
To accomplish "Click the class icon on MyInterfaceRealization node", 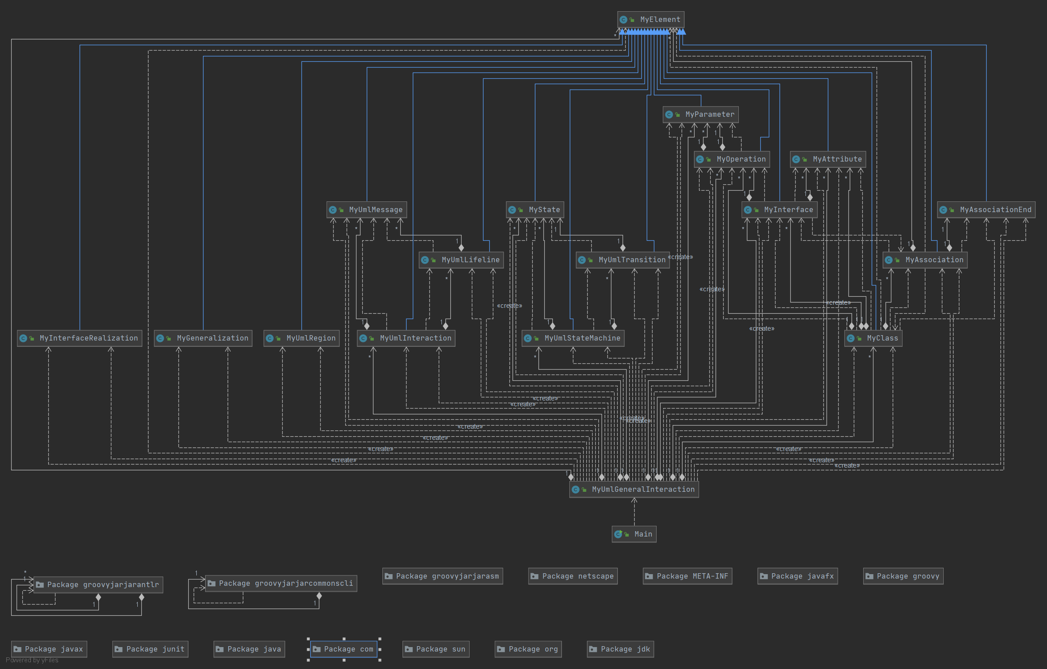I will 23,338.
